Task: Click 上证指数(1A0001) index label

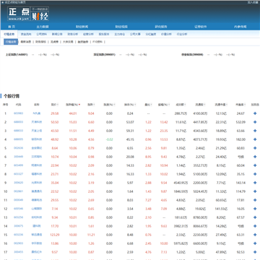Action: pyautogui.click(x=17, y=55)
